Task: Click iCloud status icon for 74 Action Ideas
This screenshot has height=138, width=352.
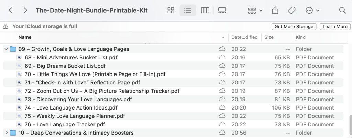Action: tap(222, 107)
